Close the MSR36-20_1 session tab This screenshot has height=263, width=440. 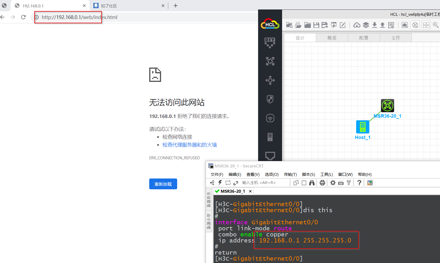(250, 191)
